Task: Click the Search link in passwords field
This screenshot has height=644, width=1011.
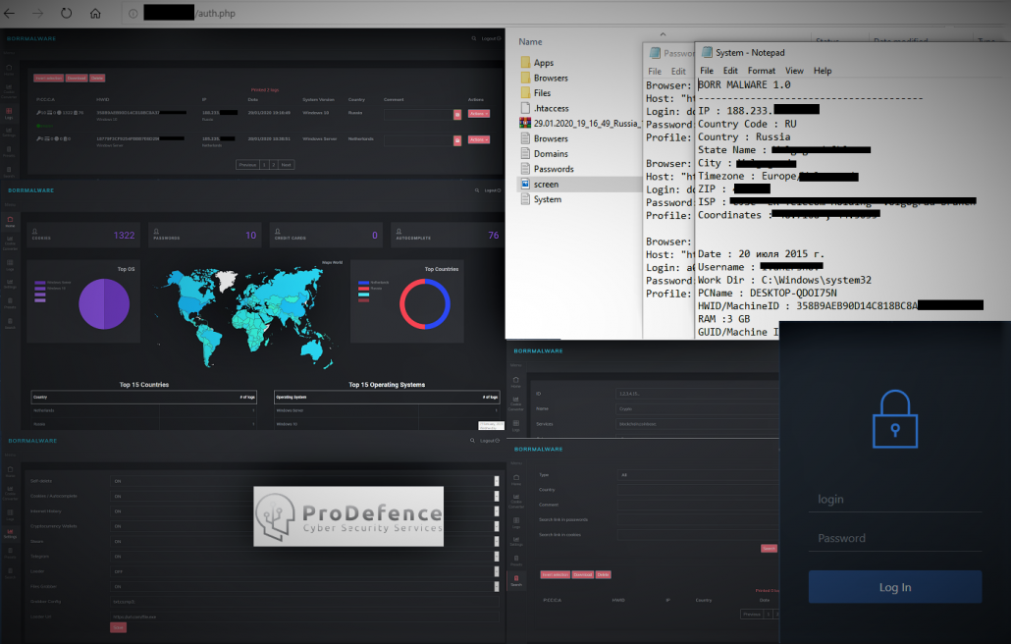Action: point(698,519)
